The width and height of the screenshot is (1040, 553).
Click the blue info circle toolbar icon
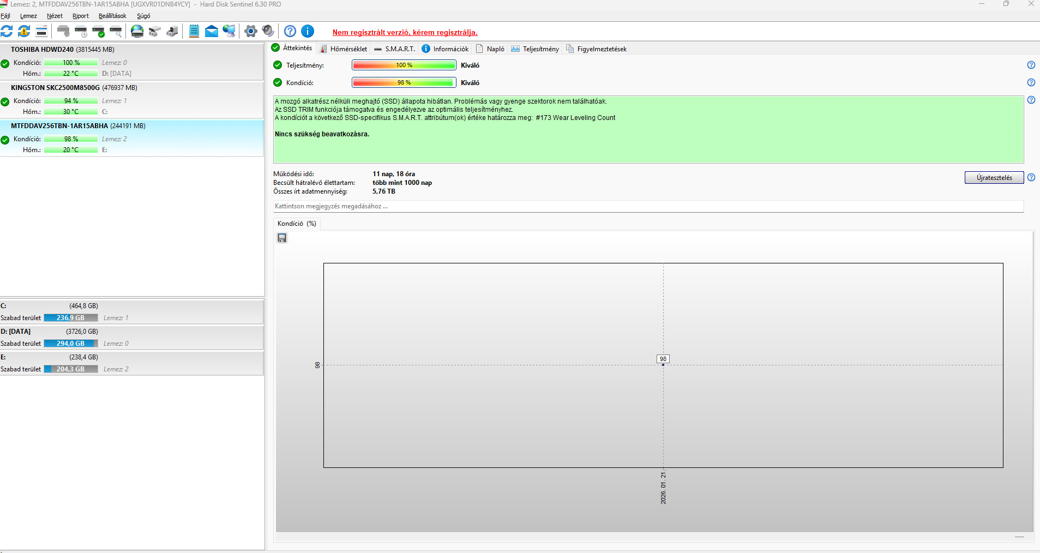pyautogui.click(x=308, y=31)
